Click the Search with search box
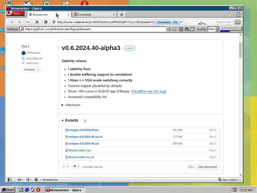Viewport: 257px width, 193px height. pos(226,22)
